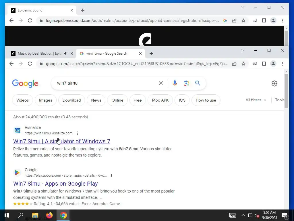Click the win7 simu search input field
The width and height of the screenshot is (294, 221).
[107, 83]
